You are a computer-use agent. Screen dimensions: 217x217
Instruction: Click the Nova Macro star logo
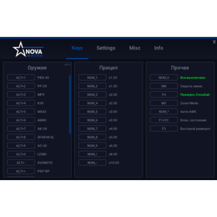pos(28,49)
